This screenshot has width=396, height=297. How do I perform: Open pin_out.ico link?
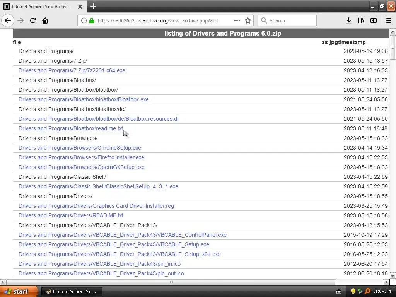tap(101, 273)
